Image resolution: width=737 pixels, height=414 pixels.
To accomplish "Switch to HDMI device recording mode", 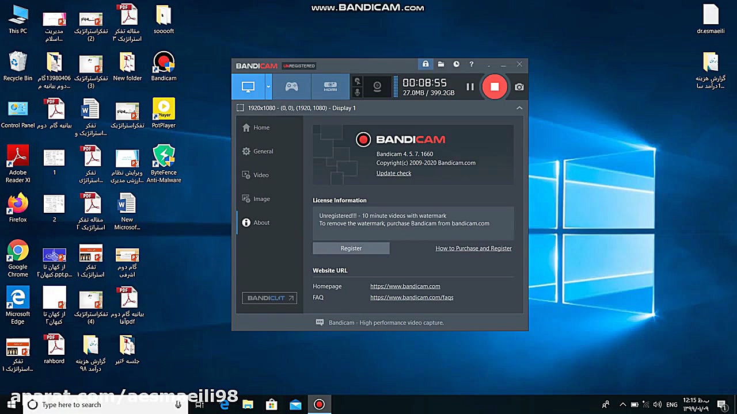I will [x=330, y=87].
